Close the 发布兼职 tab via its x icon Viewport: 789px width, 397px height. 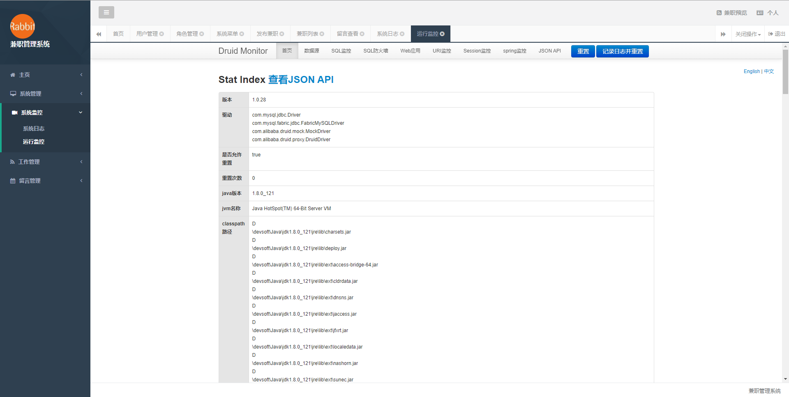pos(282,34)
